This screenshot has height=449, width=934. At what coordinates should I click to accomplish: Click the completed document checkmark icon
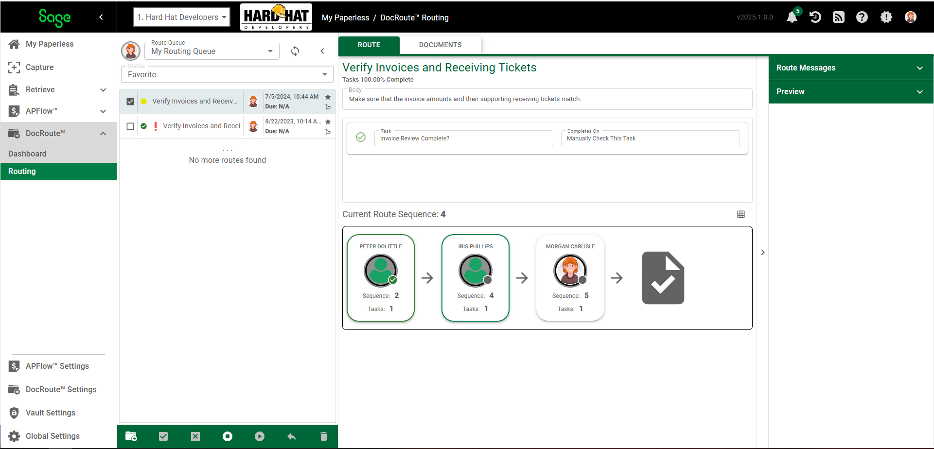click(x=663, y=278)
